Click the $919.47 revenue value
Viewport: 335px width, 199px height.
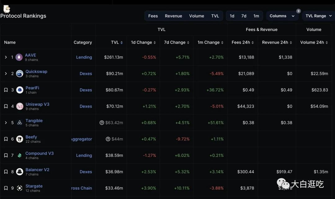[x=284, y=172]
